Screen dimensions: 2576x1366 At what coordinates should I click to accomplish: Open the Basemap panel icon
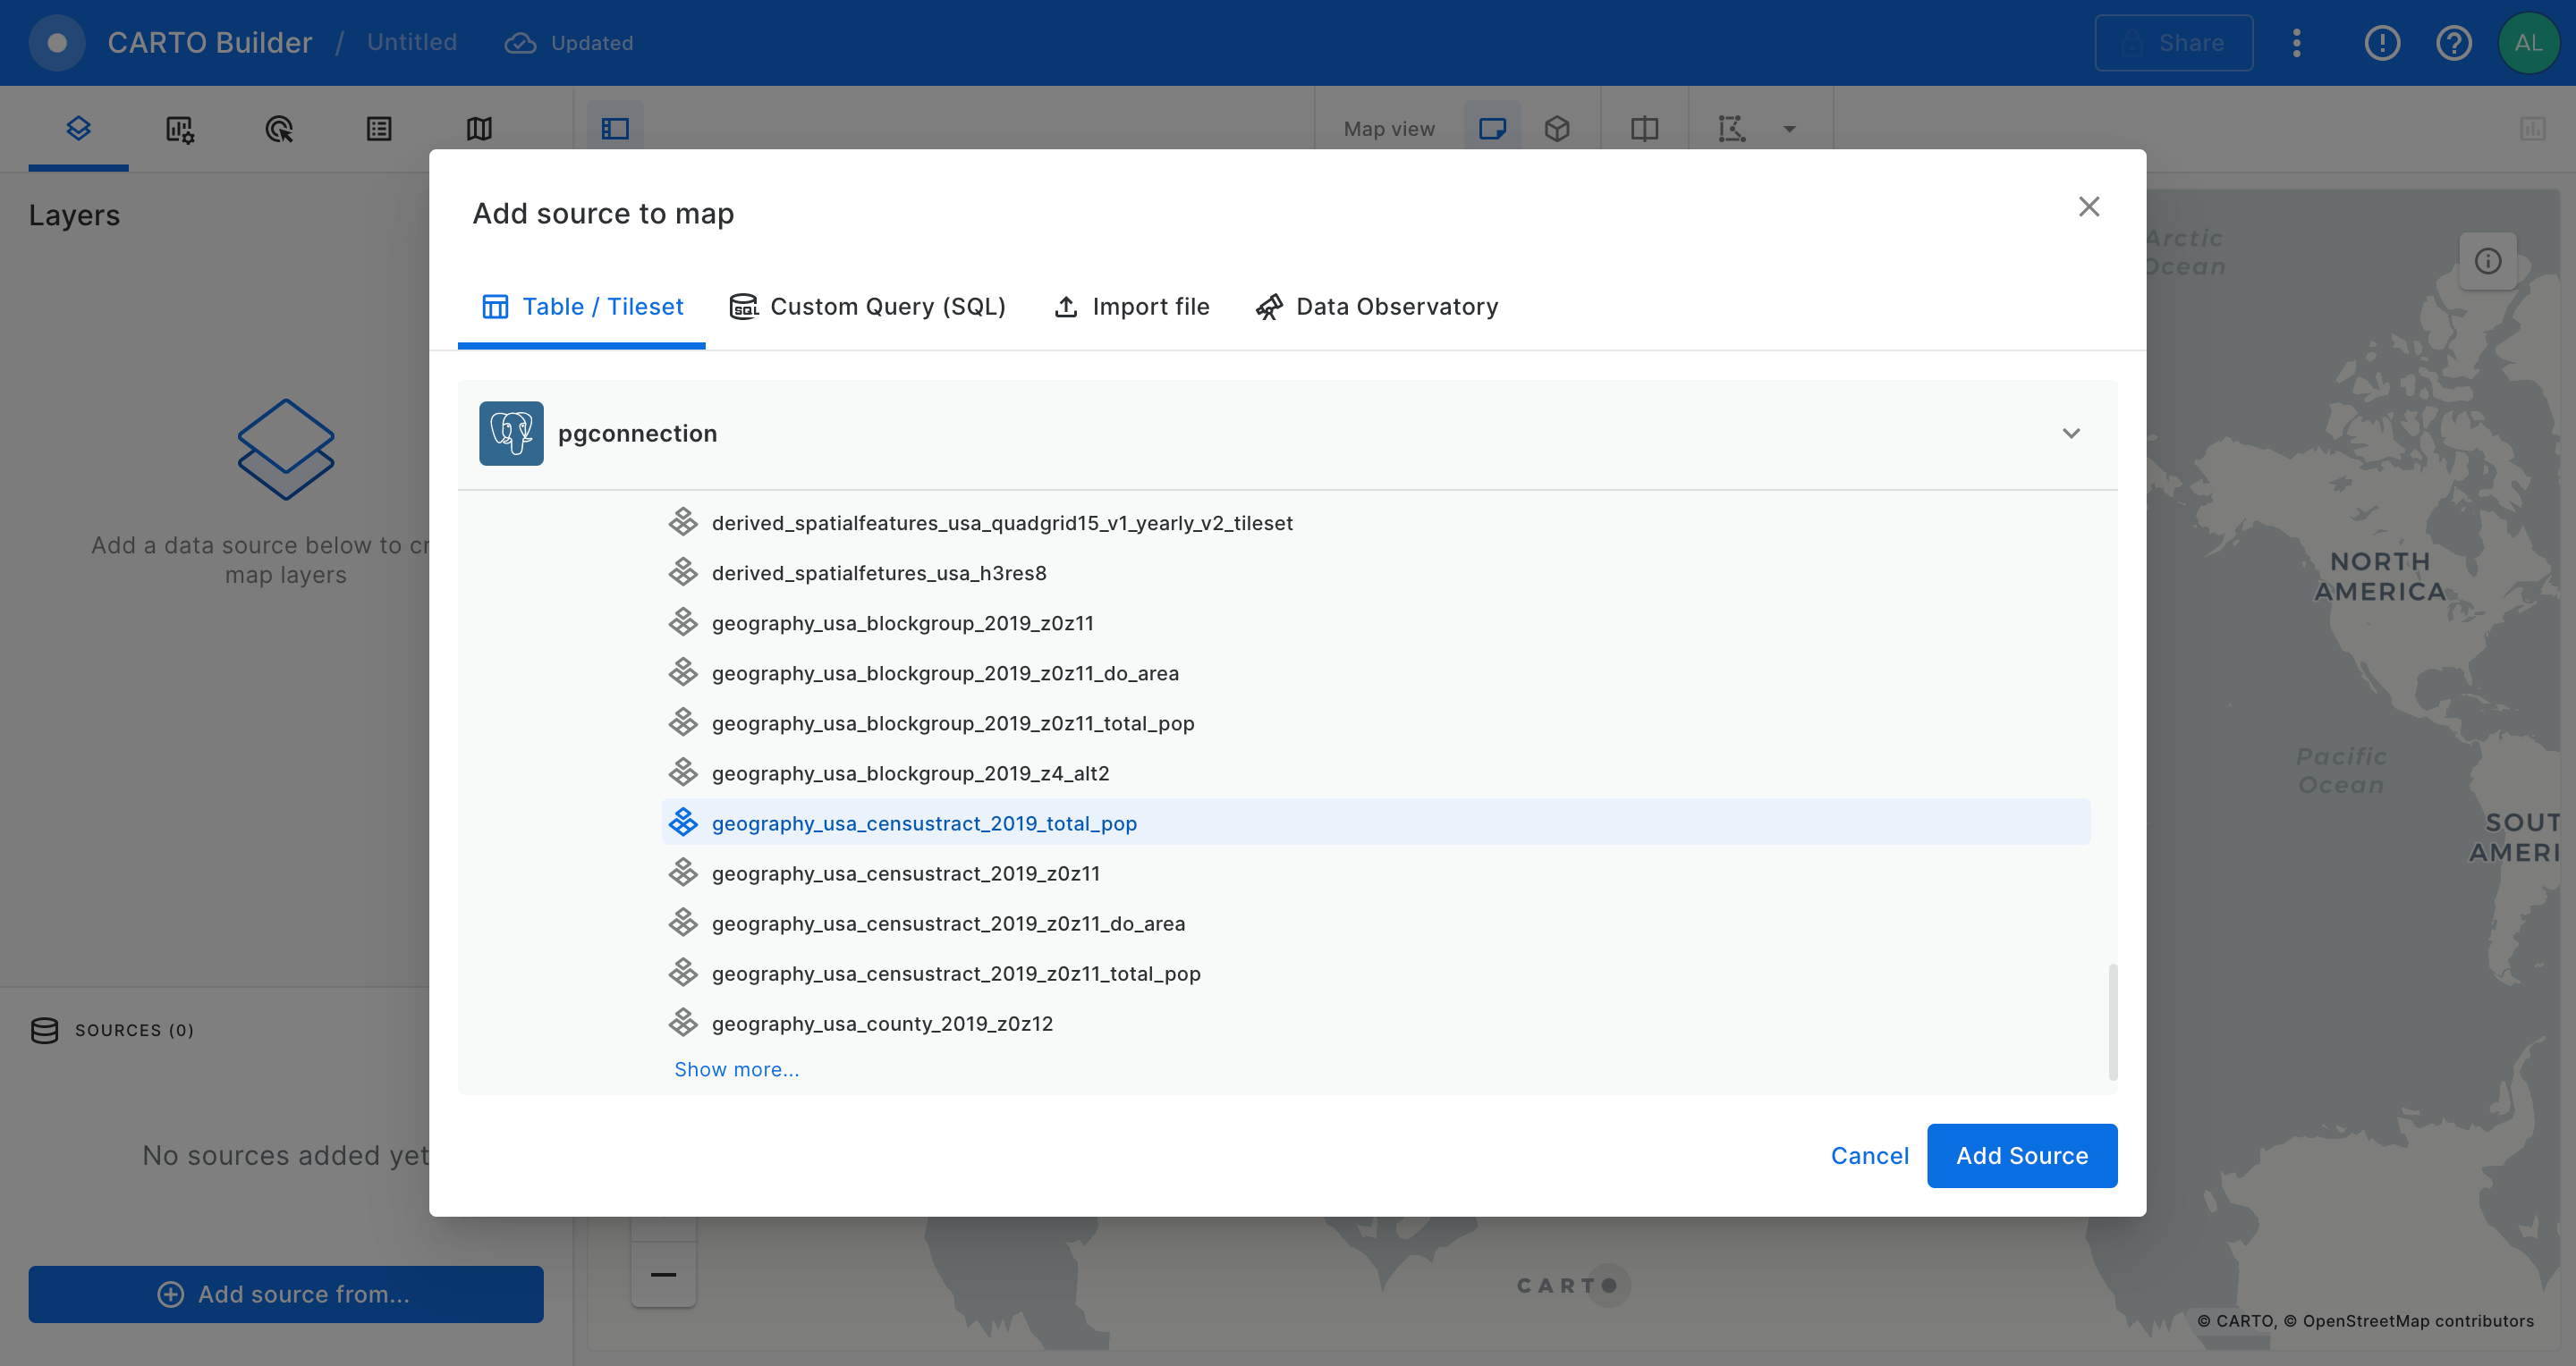click(x=479, y=129)
